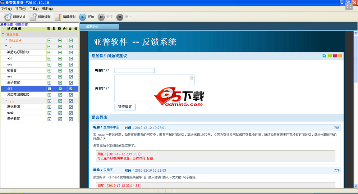Click the 爱如手中烟 nickname link
Viewport: 358px width, 194px height.
[111, 127]
